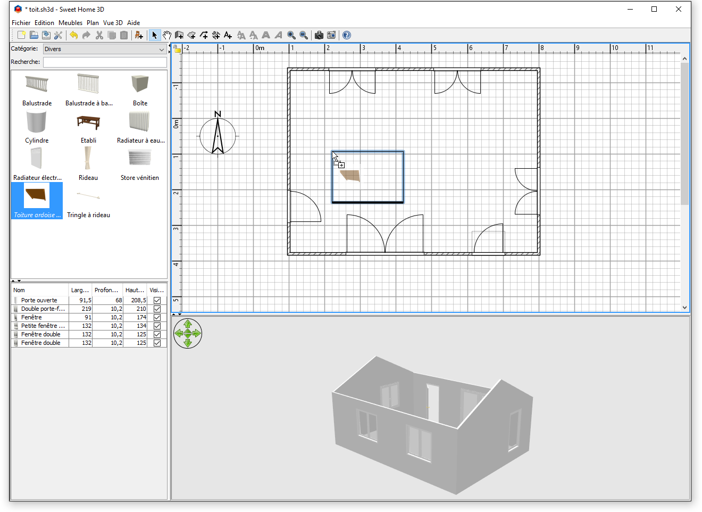
Task: Select the Create walls tool
Action: coord(179,35)
